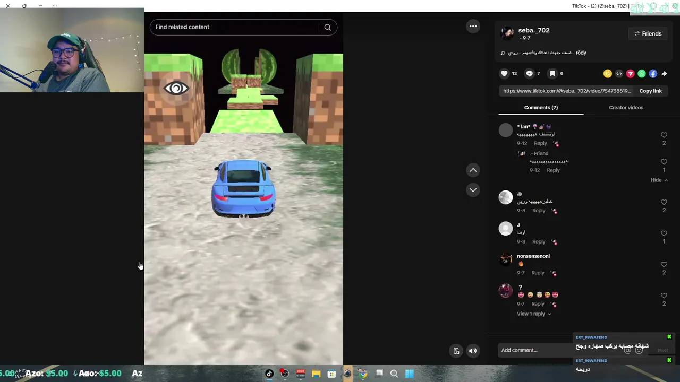This screenshot has height=382, width=680.
Task: Click the Copy link button
Action: coord(650,91)
